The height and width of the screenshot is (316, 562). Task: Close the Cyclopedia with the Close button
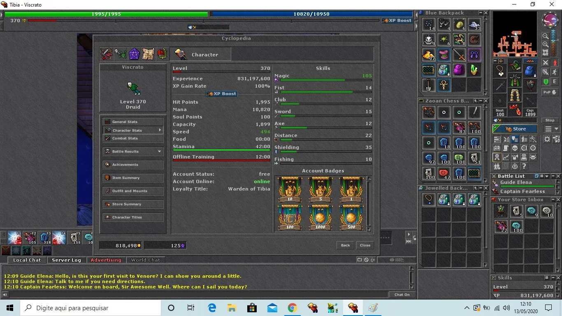(x=365, y=245)
